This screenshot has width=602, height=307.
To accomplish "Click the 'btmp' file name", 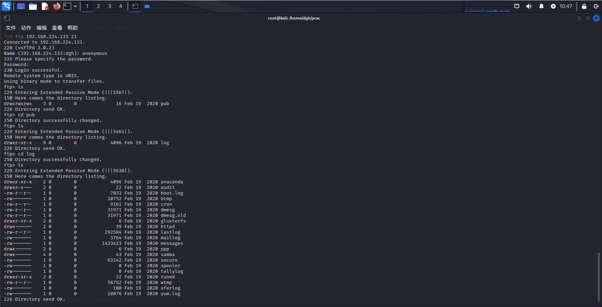I will [x=166, y=199].
